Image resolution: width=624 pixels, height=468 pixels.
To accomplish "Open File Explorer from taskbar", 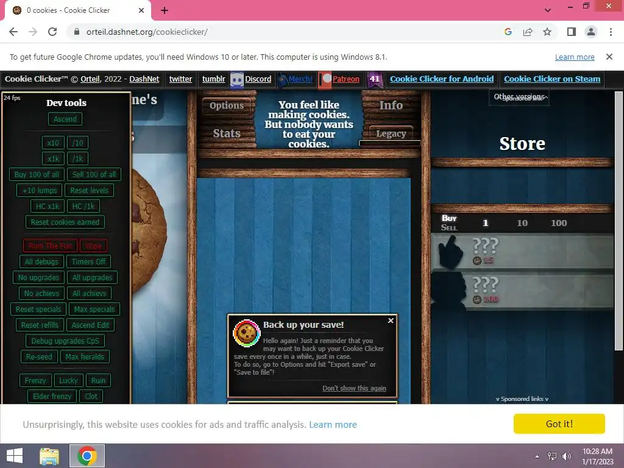I will click(x=49, y=456).
